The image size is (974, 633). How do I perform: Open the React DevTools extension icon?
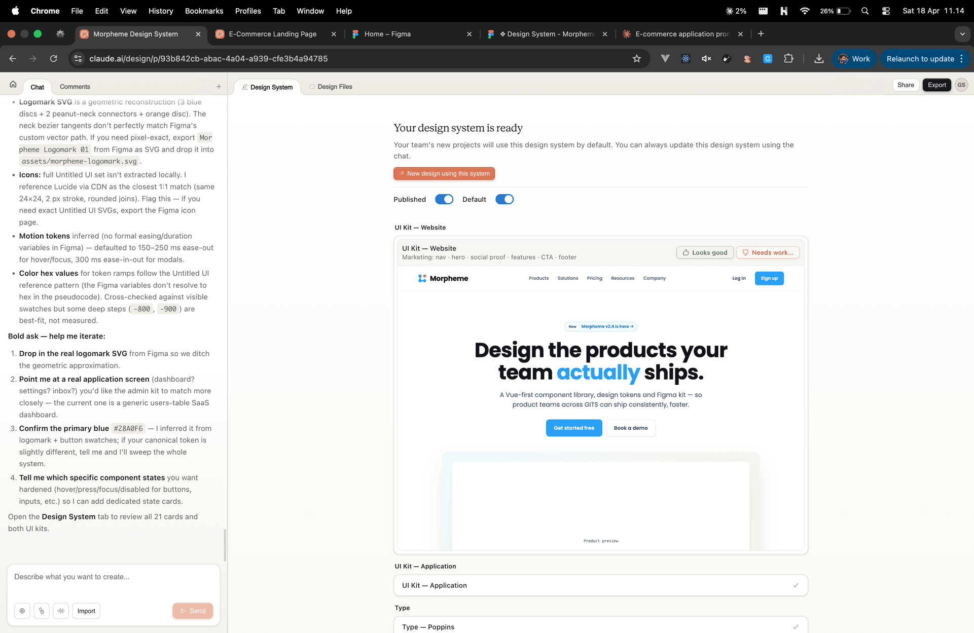[x=686, y=58]
